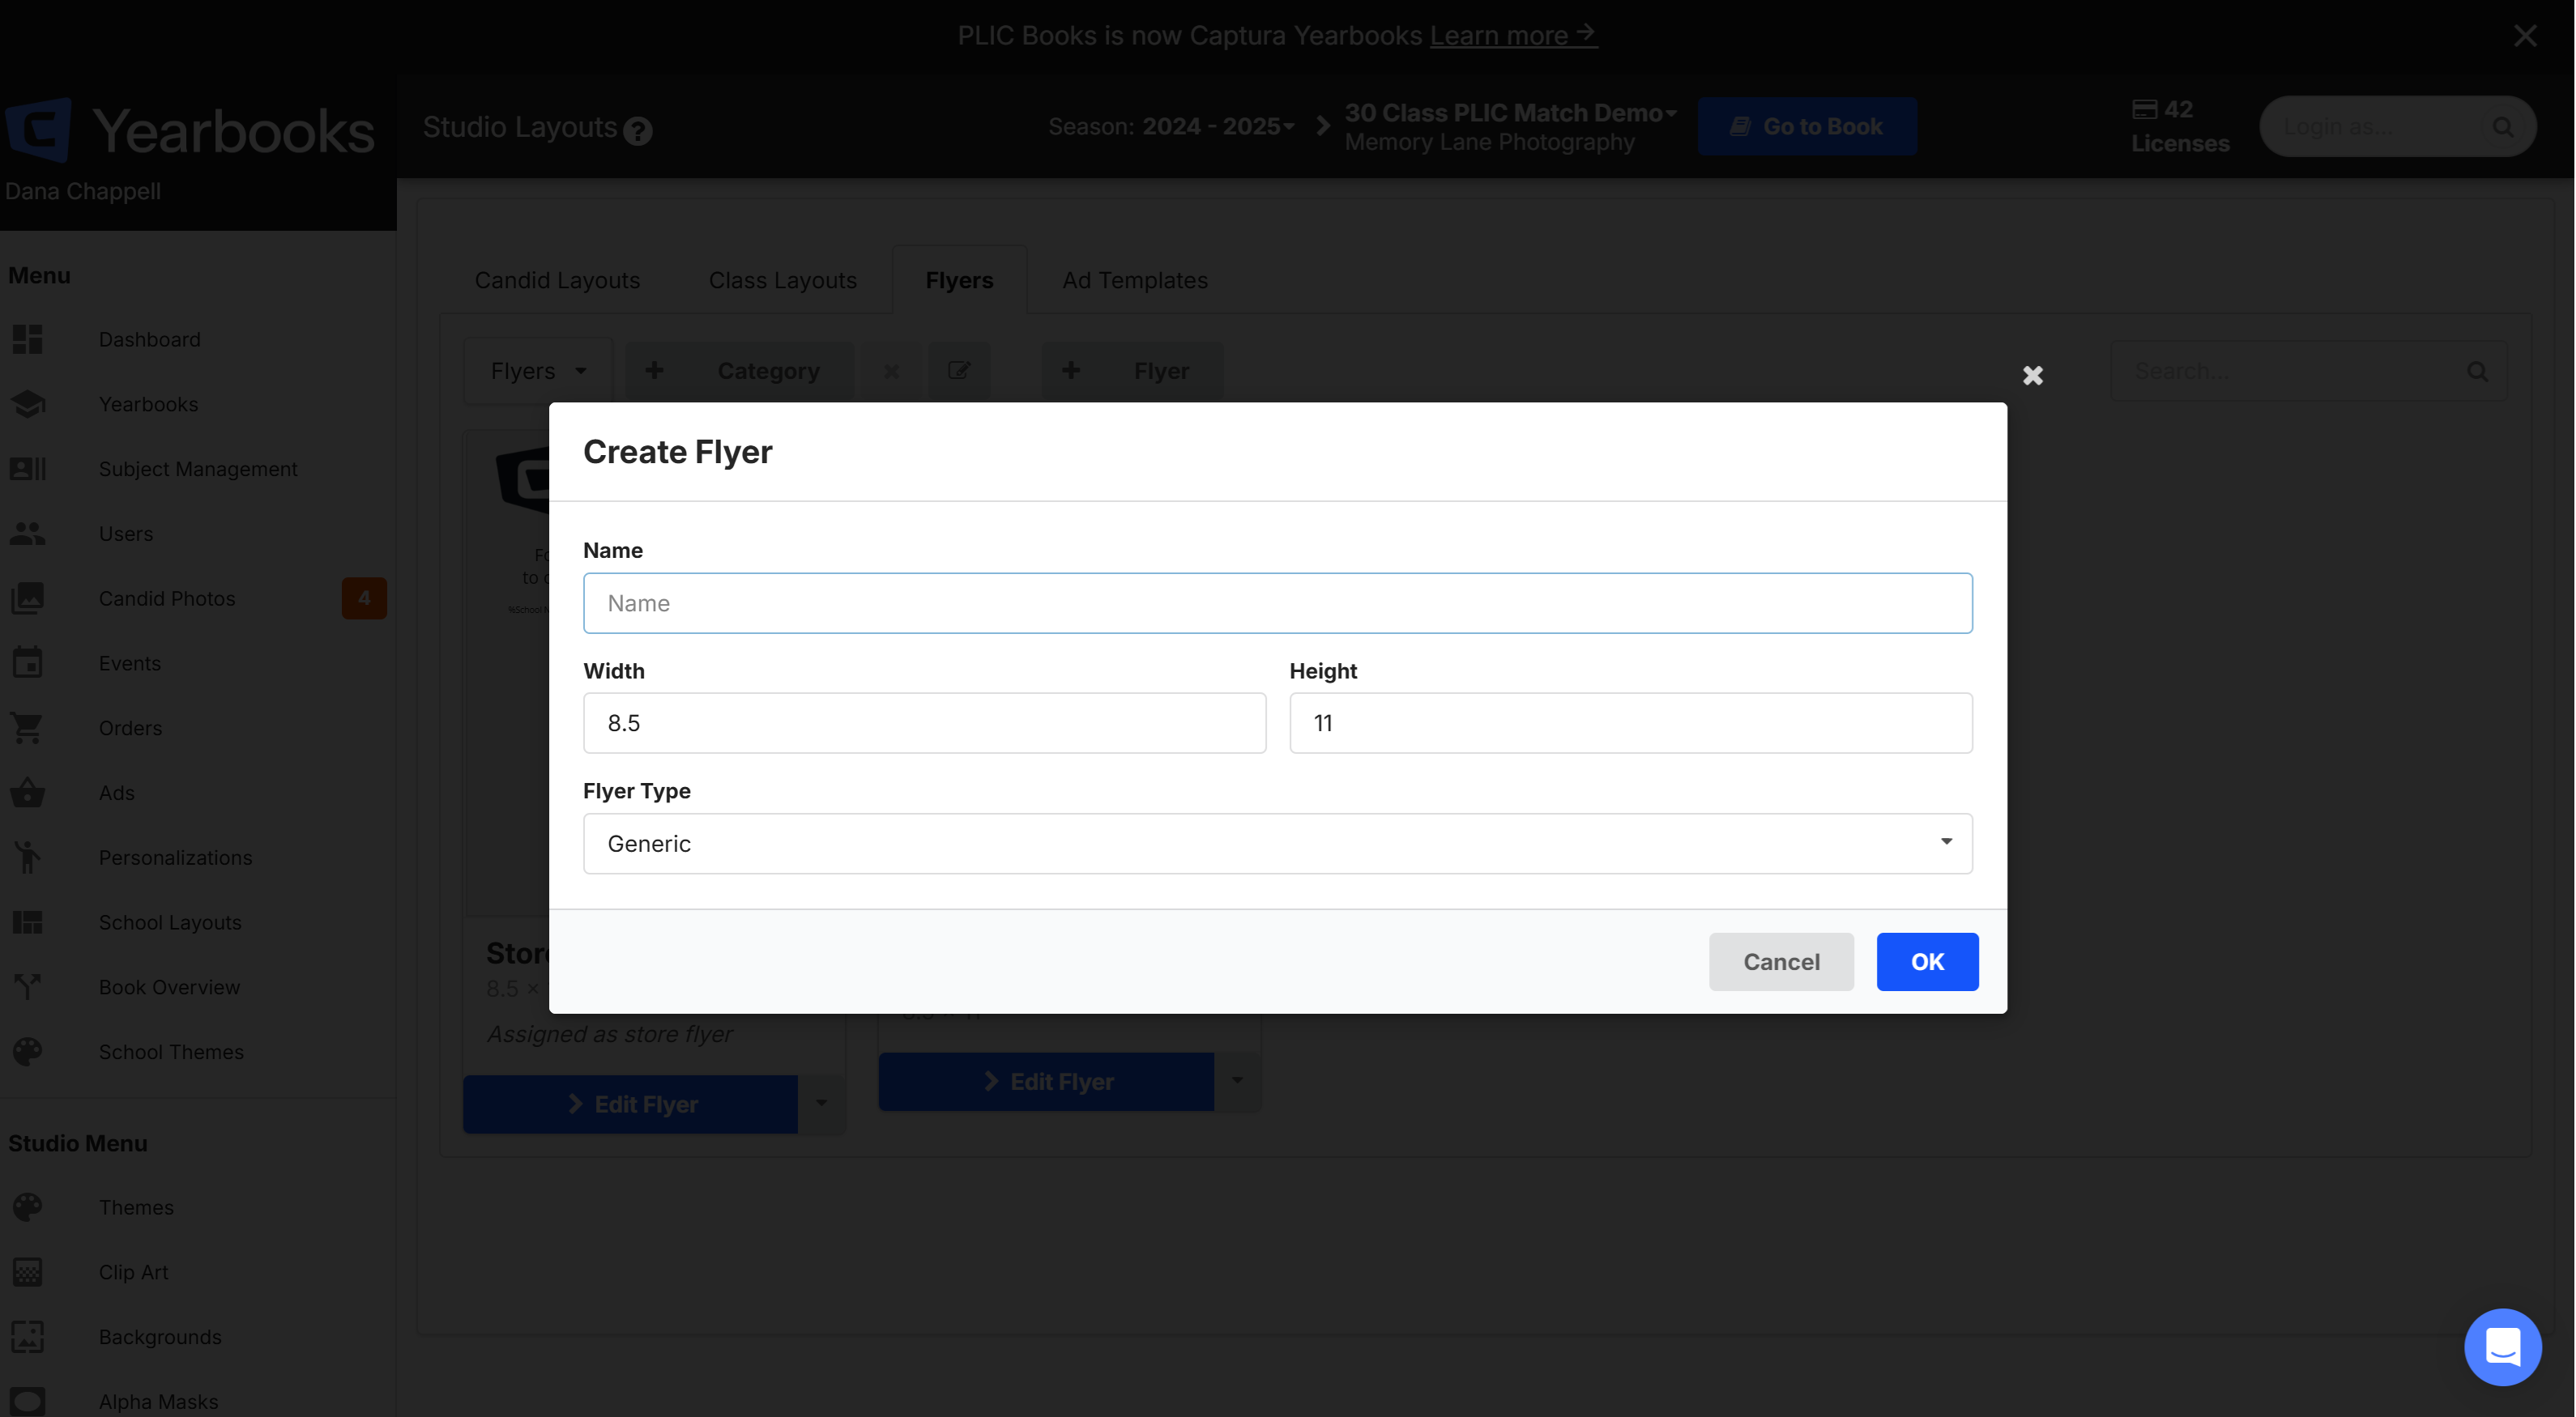Open the Flyer Type Generic dropdown
This screenshot has height=1417, width=2576.
coord(1277,844)
